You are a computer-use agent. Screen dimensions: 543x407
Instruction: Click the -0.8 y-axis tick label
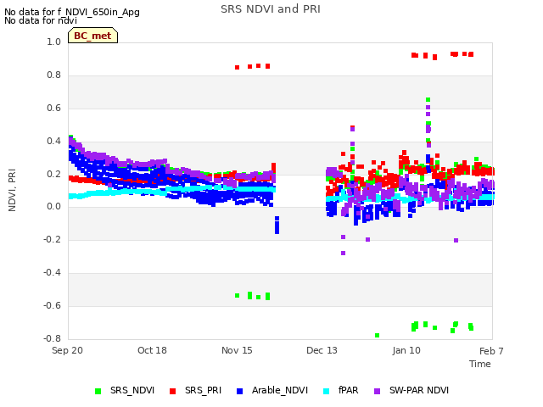[52, 338]
